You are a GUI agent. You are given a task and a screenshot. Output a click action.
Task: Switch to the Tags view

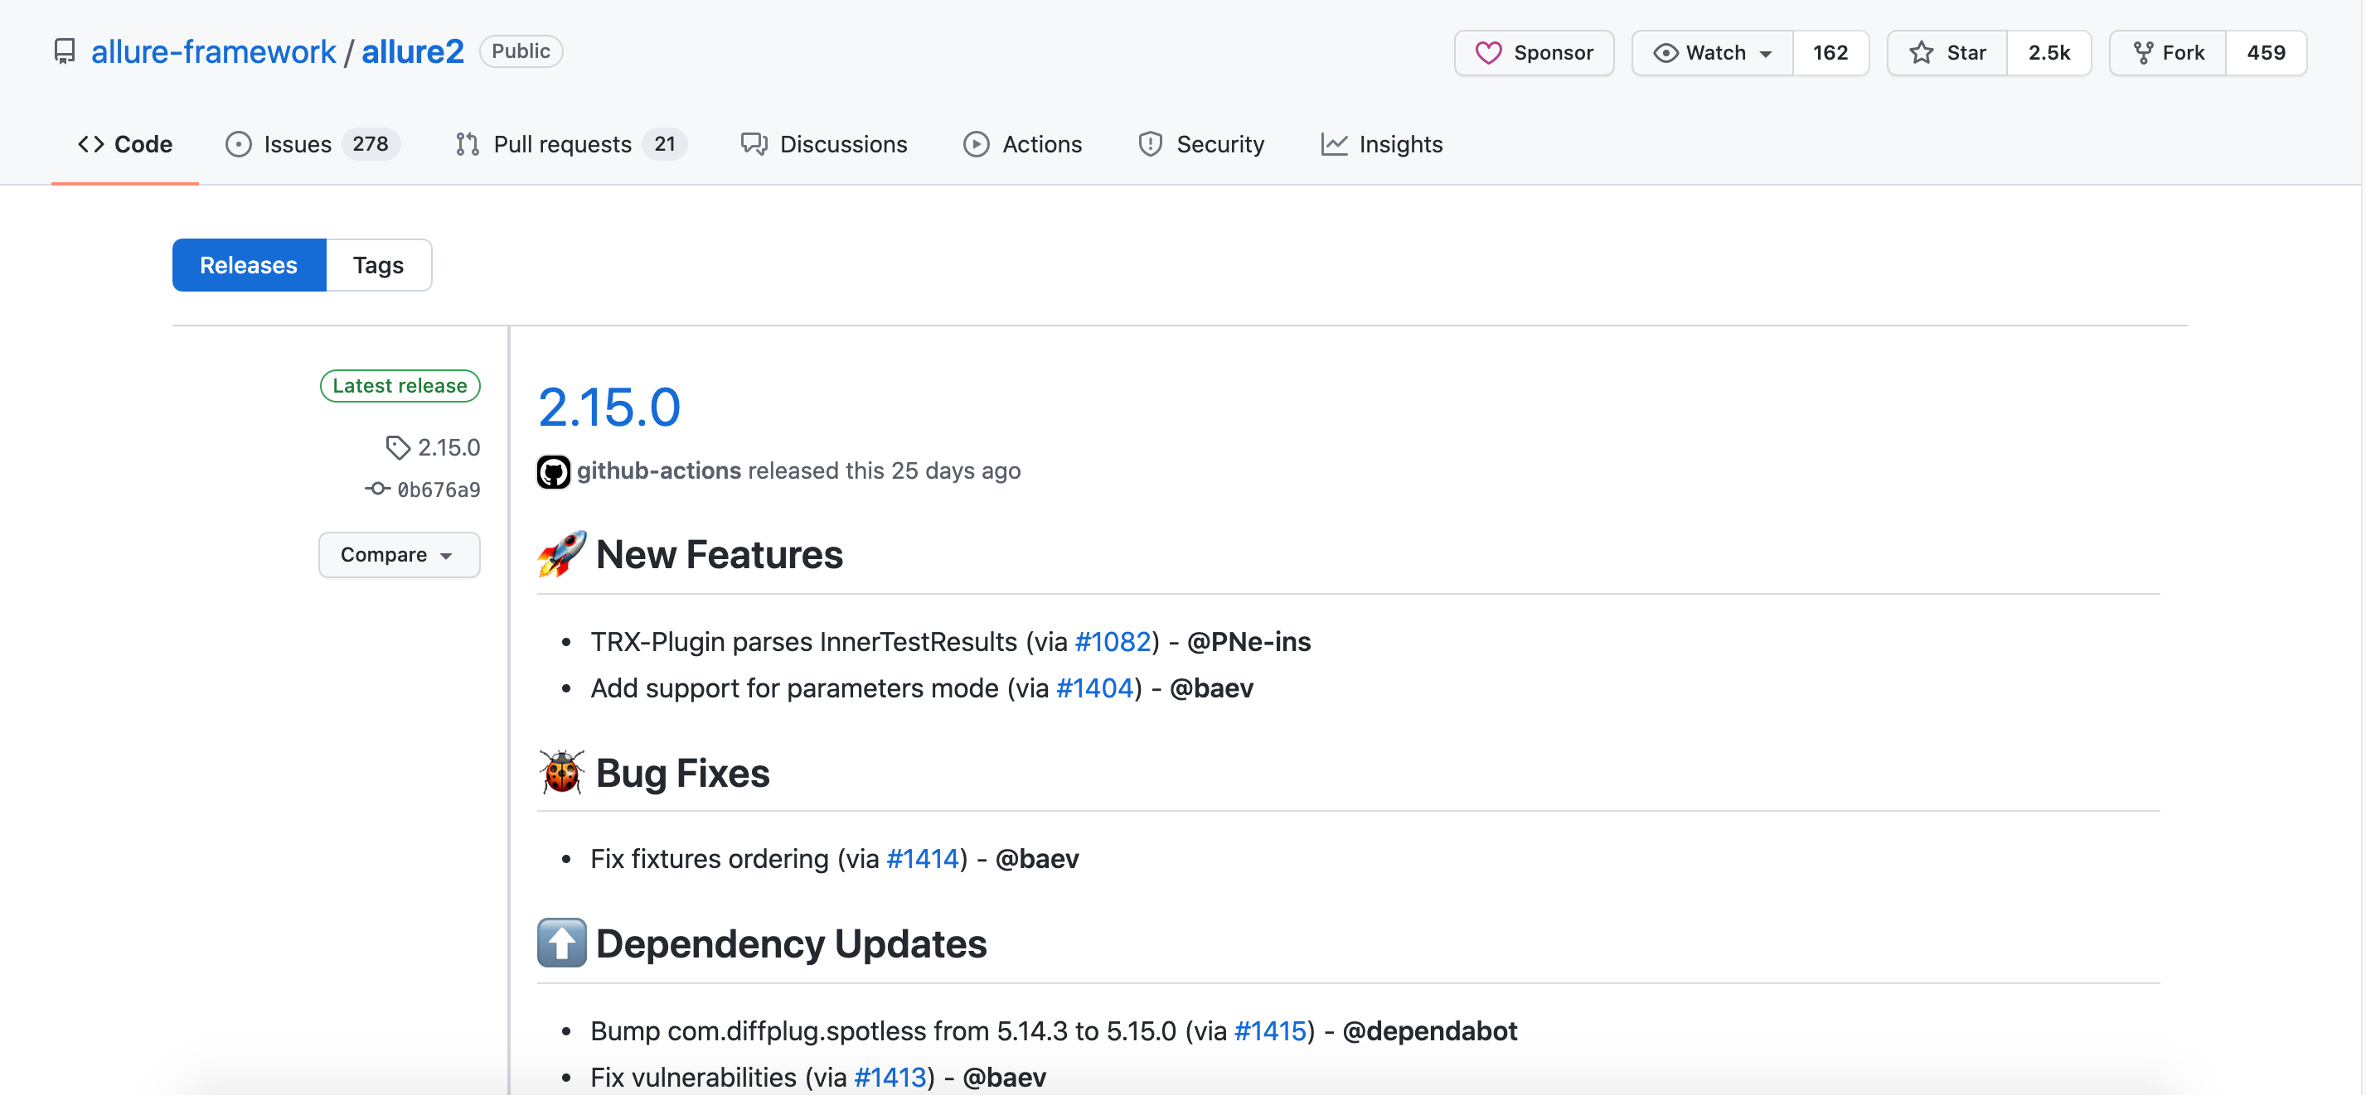pyautogui.click(x=378, y=265)
